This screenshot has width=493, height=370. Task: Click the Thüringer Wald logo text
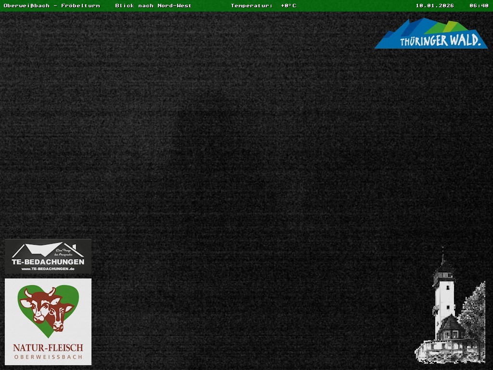tap(440, 41)
